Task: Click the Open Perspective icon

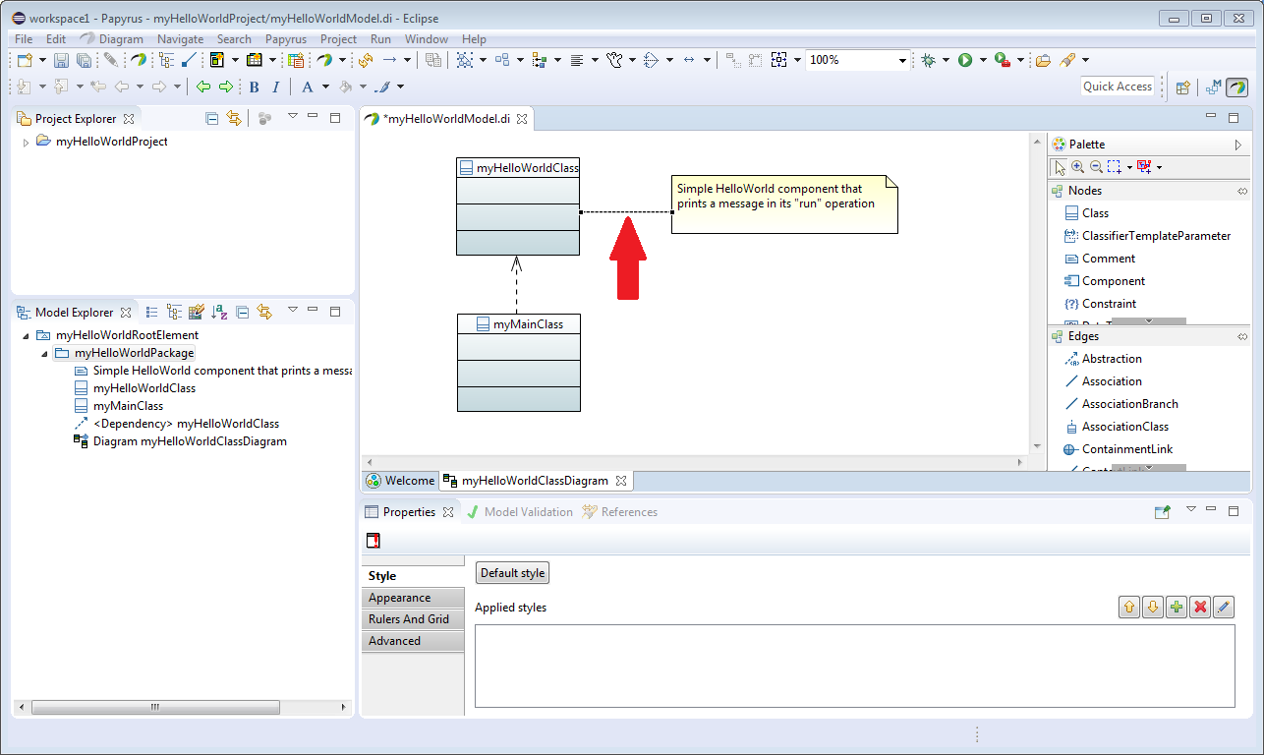Action: (1183, 87)
